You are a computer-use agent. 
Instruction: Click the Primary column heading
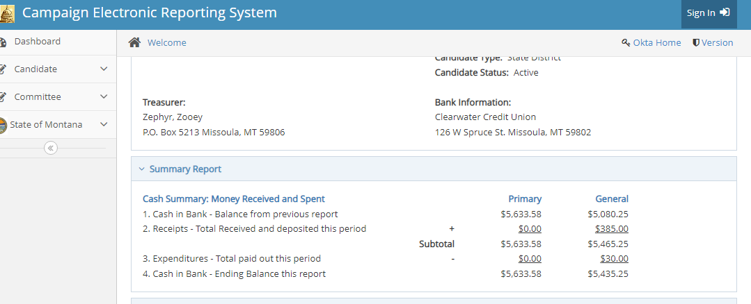pos(525,199)
